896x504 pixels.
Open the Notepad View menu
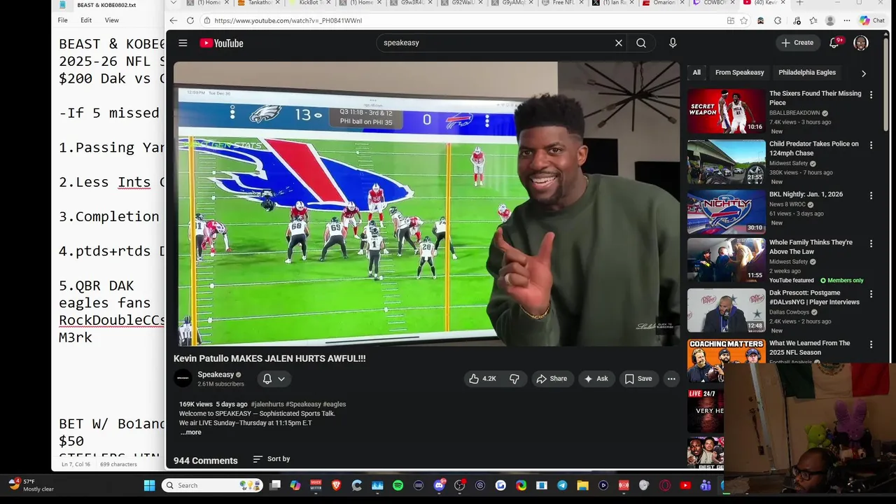pos(112,20)
